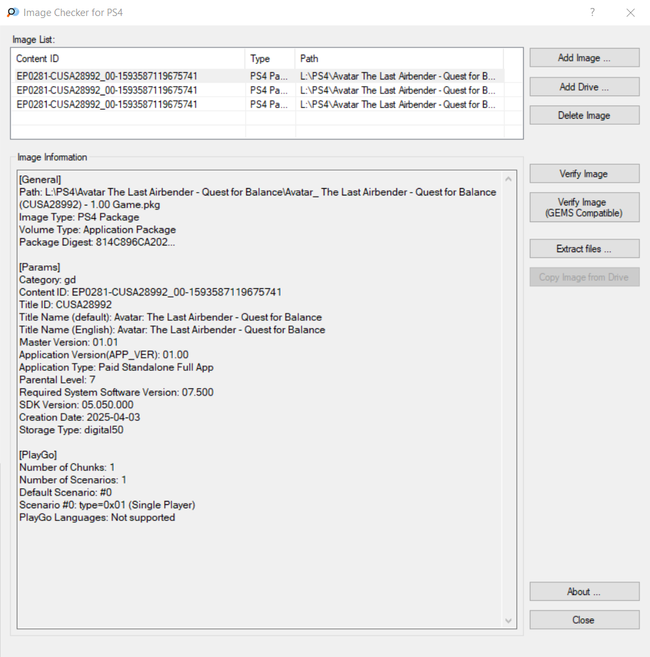This screenshot has width=650, height=657.
Task: Click the 'SDK Version: 05.050.000' line
Action: click(76, 405)
